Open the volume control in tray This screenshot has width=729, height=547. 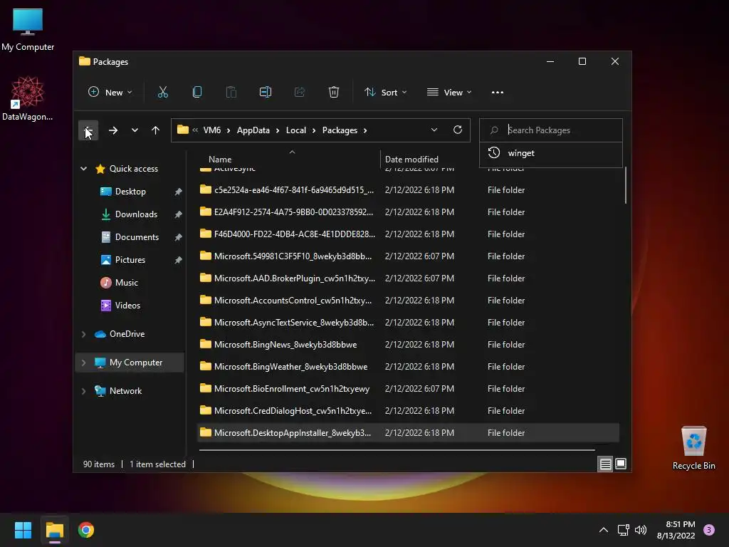point(641,530)
